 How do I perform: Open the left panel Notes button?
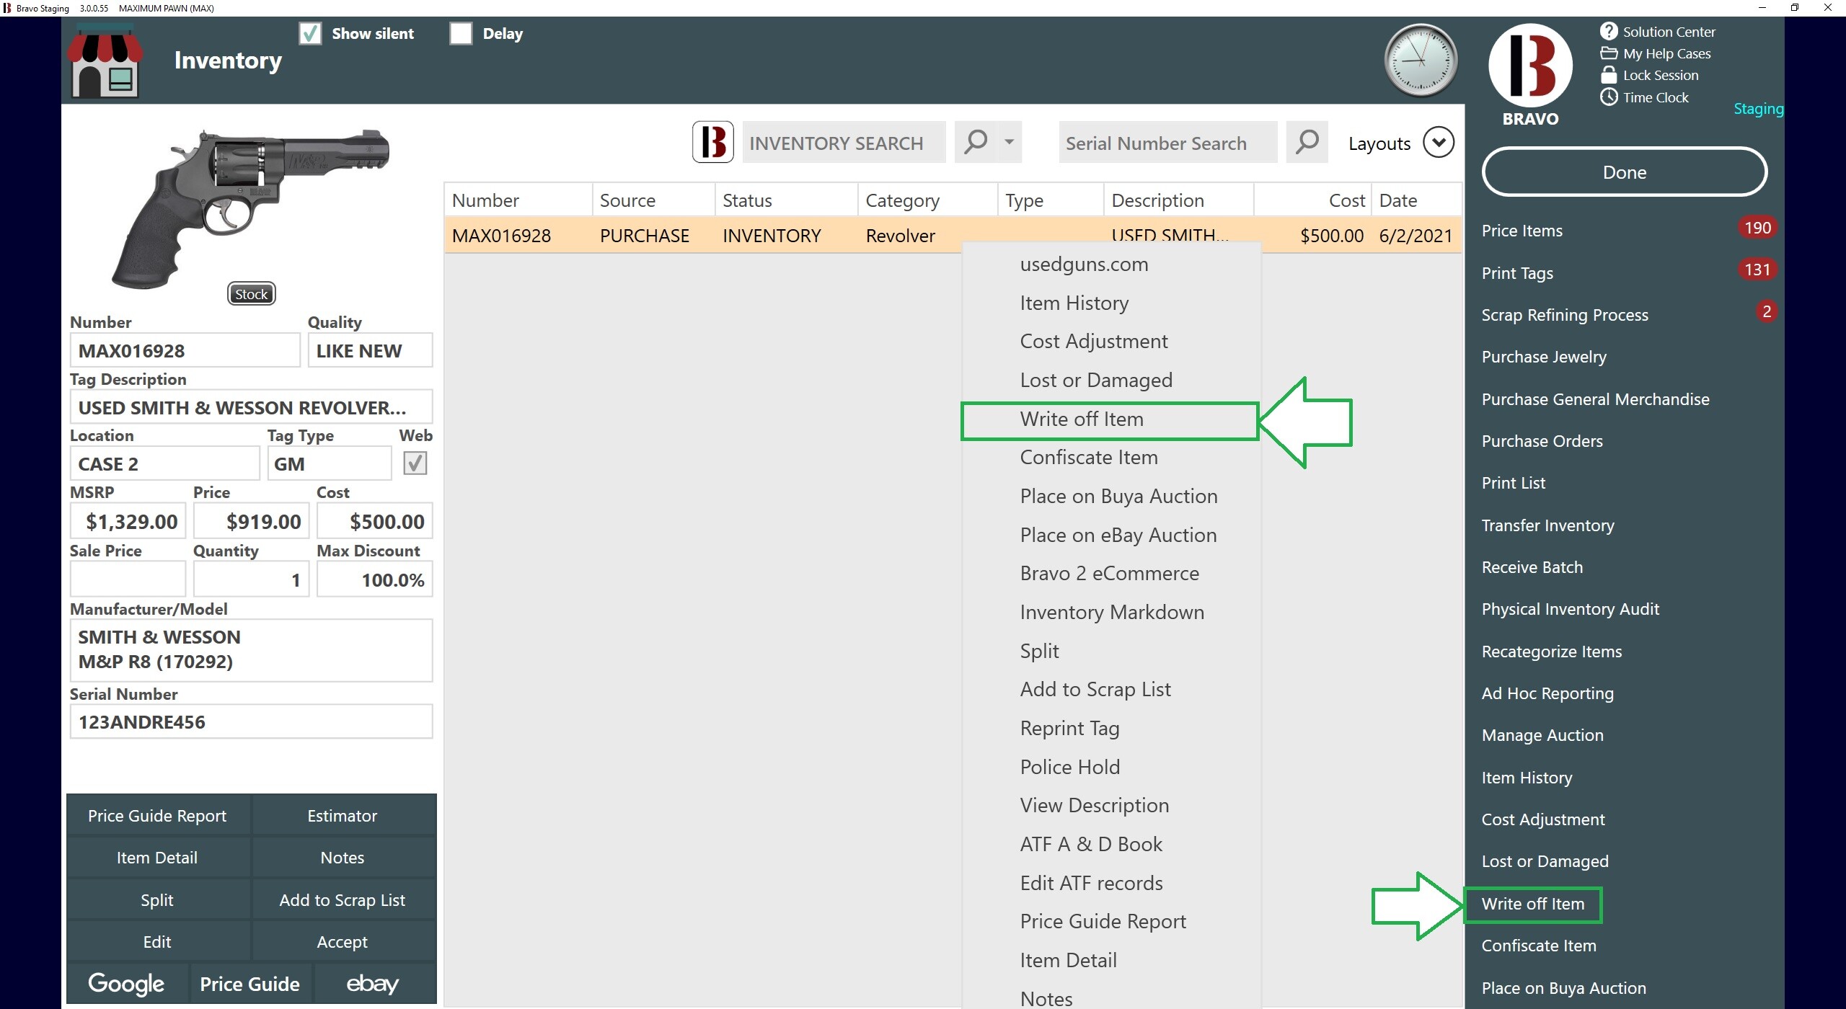[x=343, y=858]
